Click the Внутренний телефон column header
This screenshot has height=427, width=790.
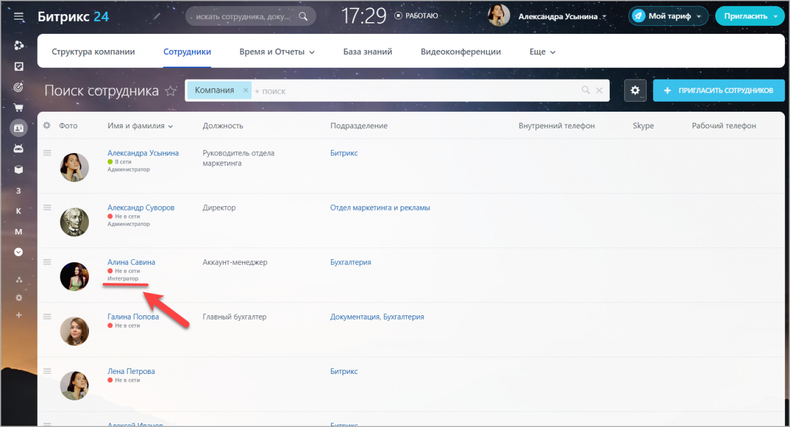pyautogui.click(x=557, y=126)
